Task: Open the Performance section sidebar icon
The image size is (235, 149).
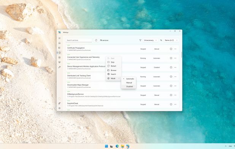Action: pos(59,57)
